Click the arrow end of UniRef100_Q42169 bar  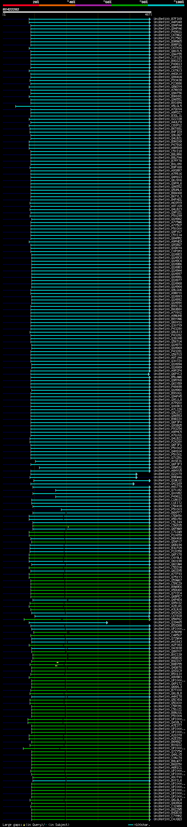pyautogui.click(x=134, y=483)
